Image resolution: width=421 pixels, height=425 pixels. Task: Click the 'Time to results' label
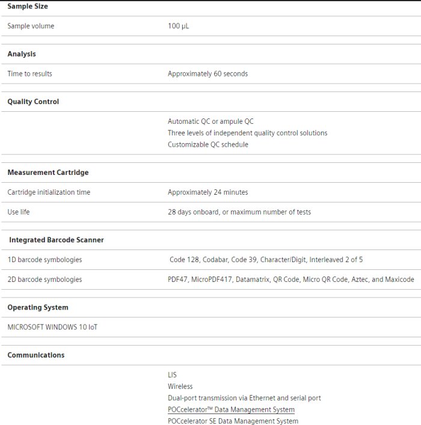[29, 74]
